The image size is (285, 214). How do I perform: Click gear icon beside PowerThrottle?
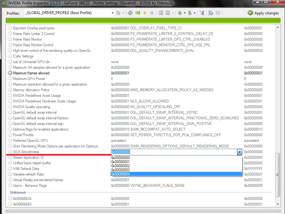coord(10,135)
